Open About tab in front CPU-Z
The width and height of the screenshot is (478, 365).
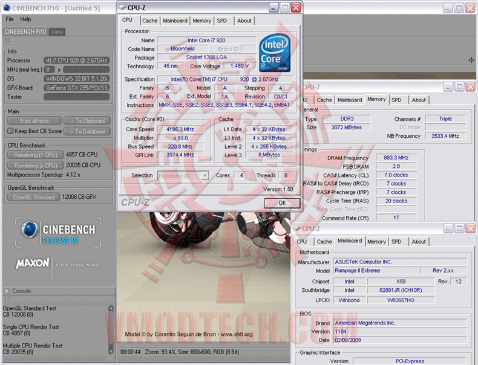pos(244,21)
